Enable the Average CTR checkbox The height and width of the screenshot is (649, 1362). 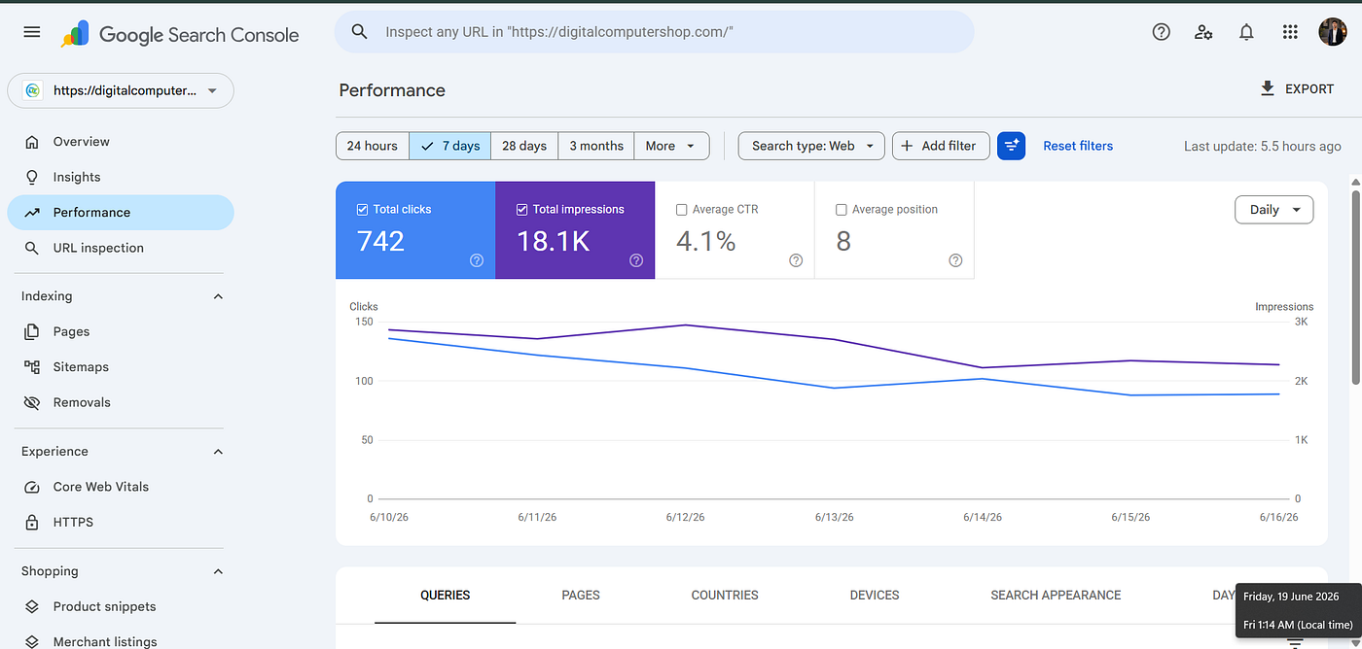click(x=681, y=209)
